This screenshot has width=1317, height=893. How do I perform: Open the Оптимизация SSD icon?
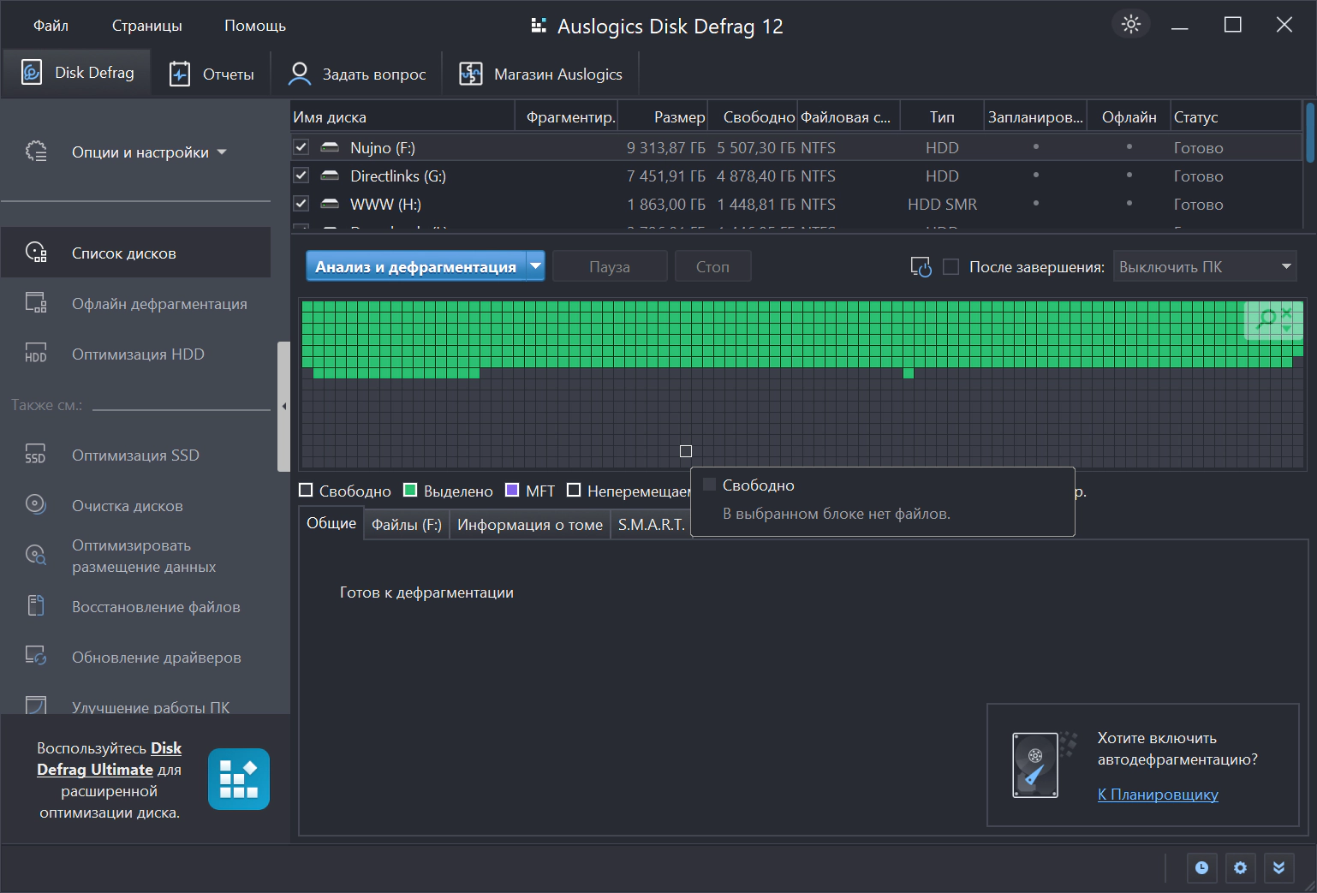pyautogui.click(x=36, y=455)
